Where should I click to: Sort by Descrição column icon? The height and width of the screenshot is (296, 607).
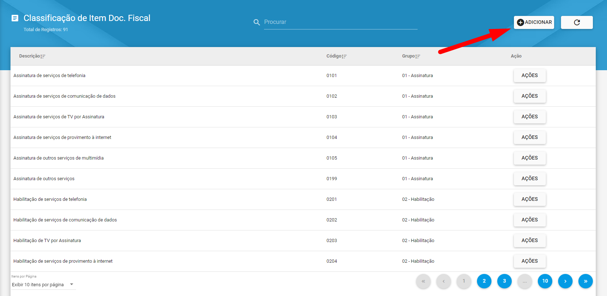click(x=43, y=56)
